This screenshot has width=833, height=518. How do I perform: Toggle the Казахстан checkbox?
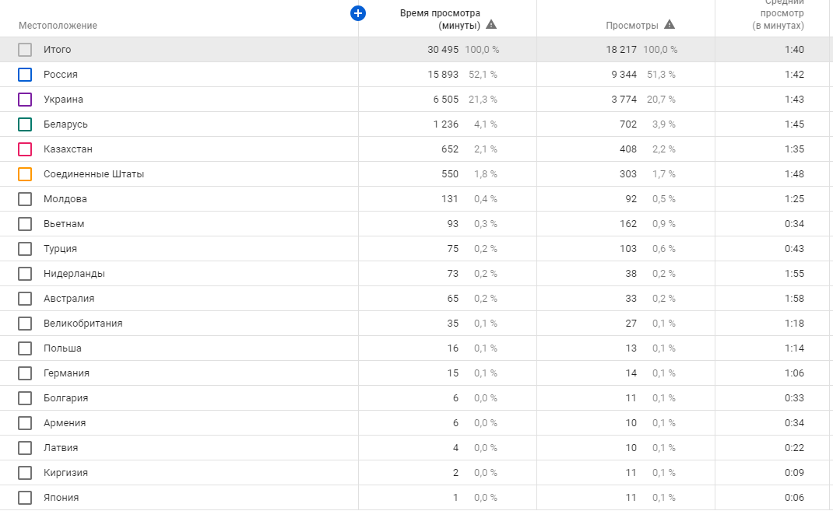(x=25, y=149)
